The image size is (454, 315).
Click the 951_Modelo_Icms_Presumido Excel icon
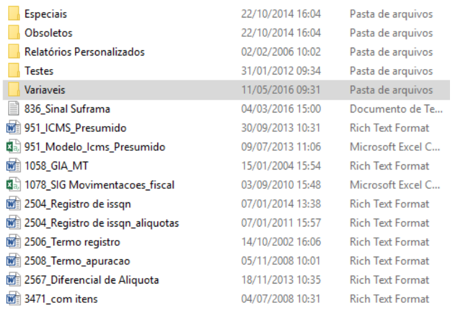13,147
